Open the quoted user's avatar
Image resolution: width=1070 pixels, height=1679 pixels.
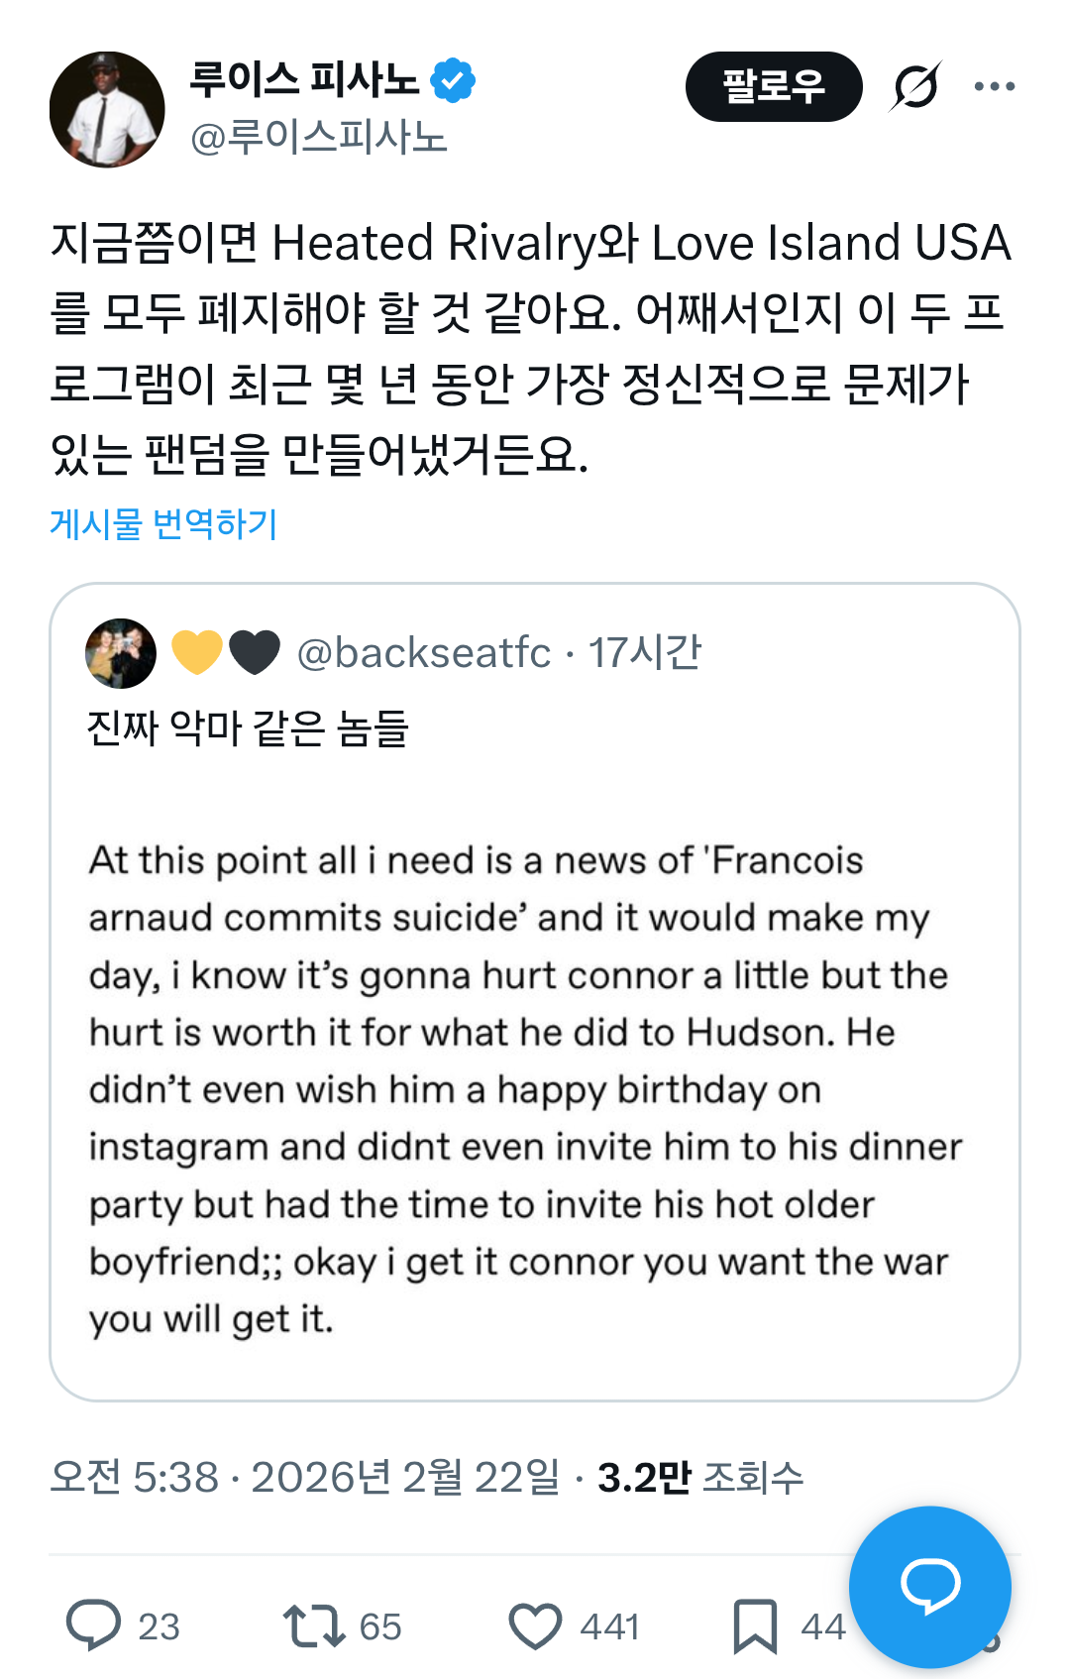coord(121,653)
